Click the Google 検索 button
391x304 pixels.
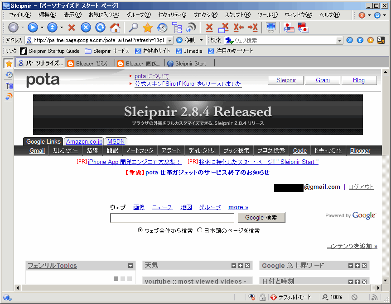[261, 218]
